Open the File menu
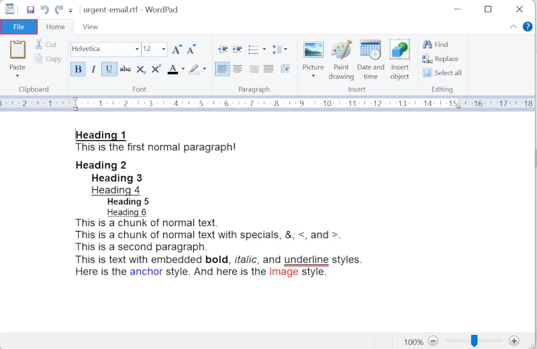 coord(19,27)
